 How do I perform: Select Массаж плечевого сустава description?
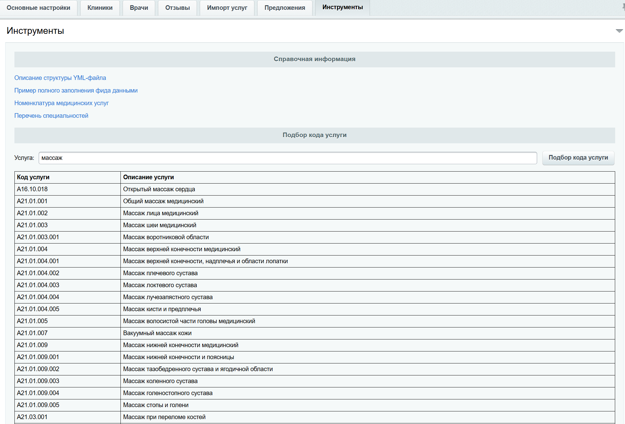click(160, 273)
